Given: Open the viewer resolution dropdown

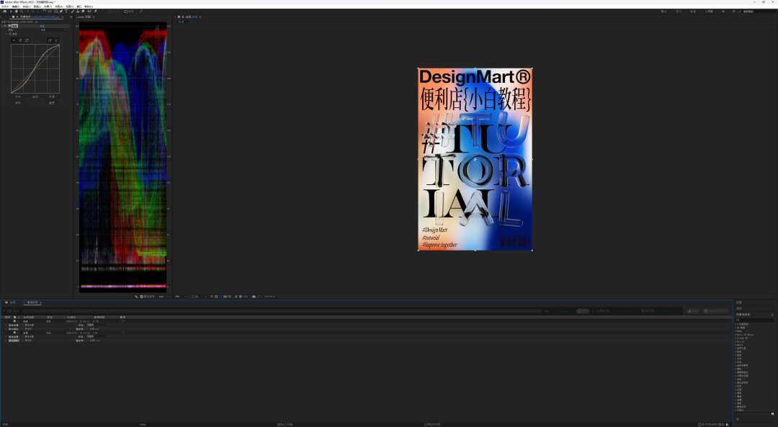Looking at the screenshot, I should [199, 297].
